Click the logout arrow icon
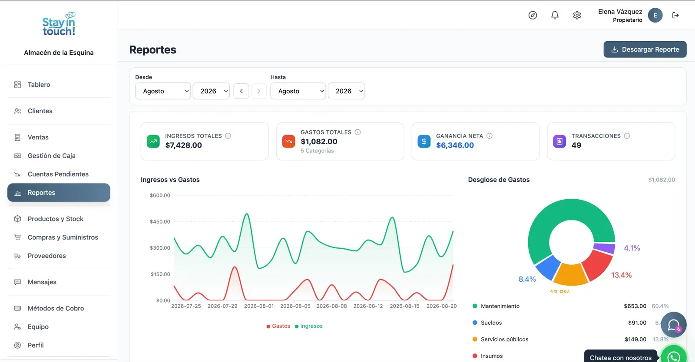The height and width of the screenshot is (362, 695). tap(675, 15)
